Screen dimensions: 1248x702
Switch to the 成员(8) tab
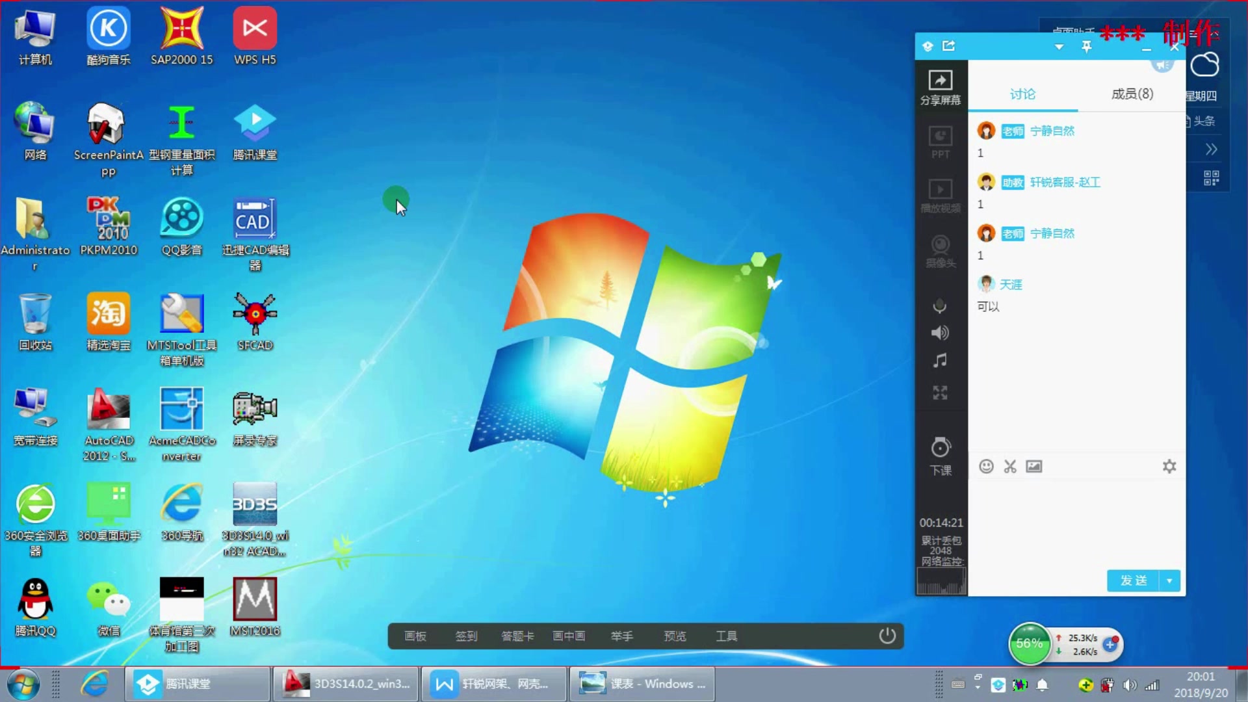tap(1132, 94)
